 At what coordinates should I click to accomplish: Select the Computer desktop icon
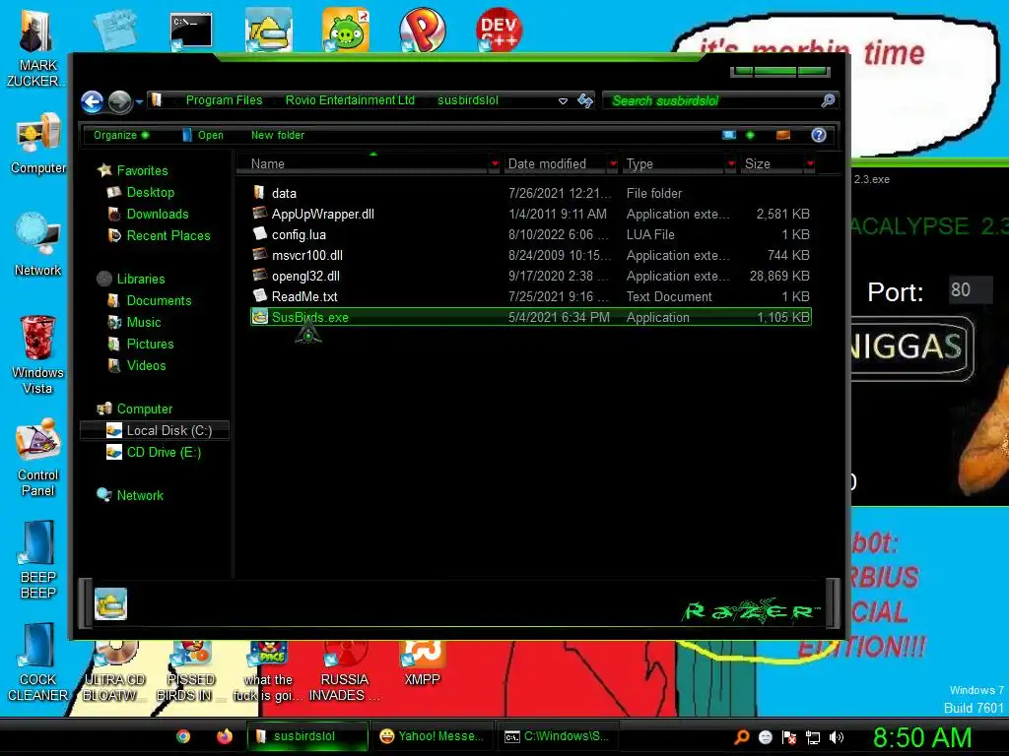38,144
